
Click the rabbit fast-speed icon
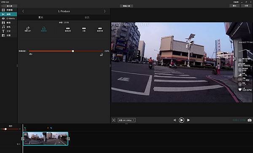click(x=101, y=55)
